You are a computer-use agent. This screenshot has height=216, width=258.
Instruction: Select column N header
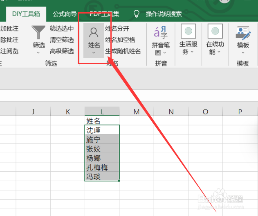(171, 111)
